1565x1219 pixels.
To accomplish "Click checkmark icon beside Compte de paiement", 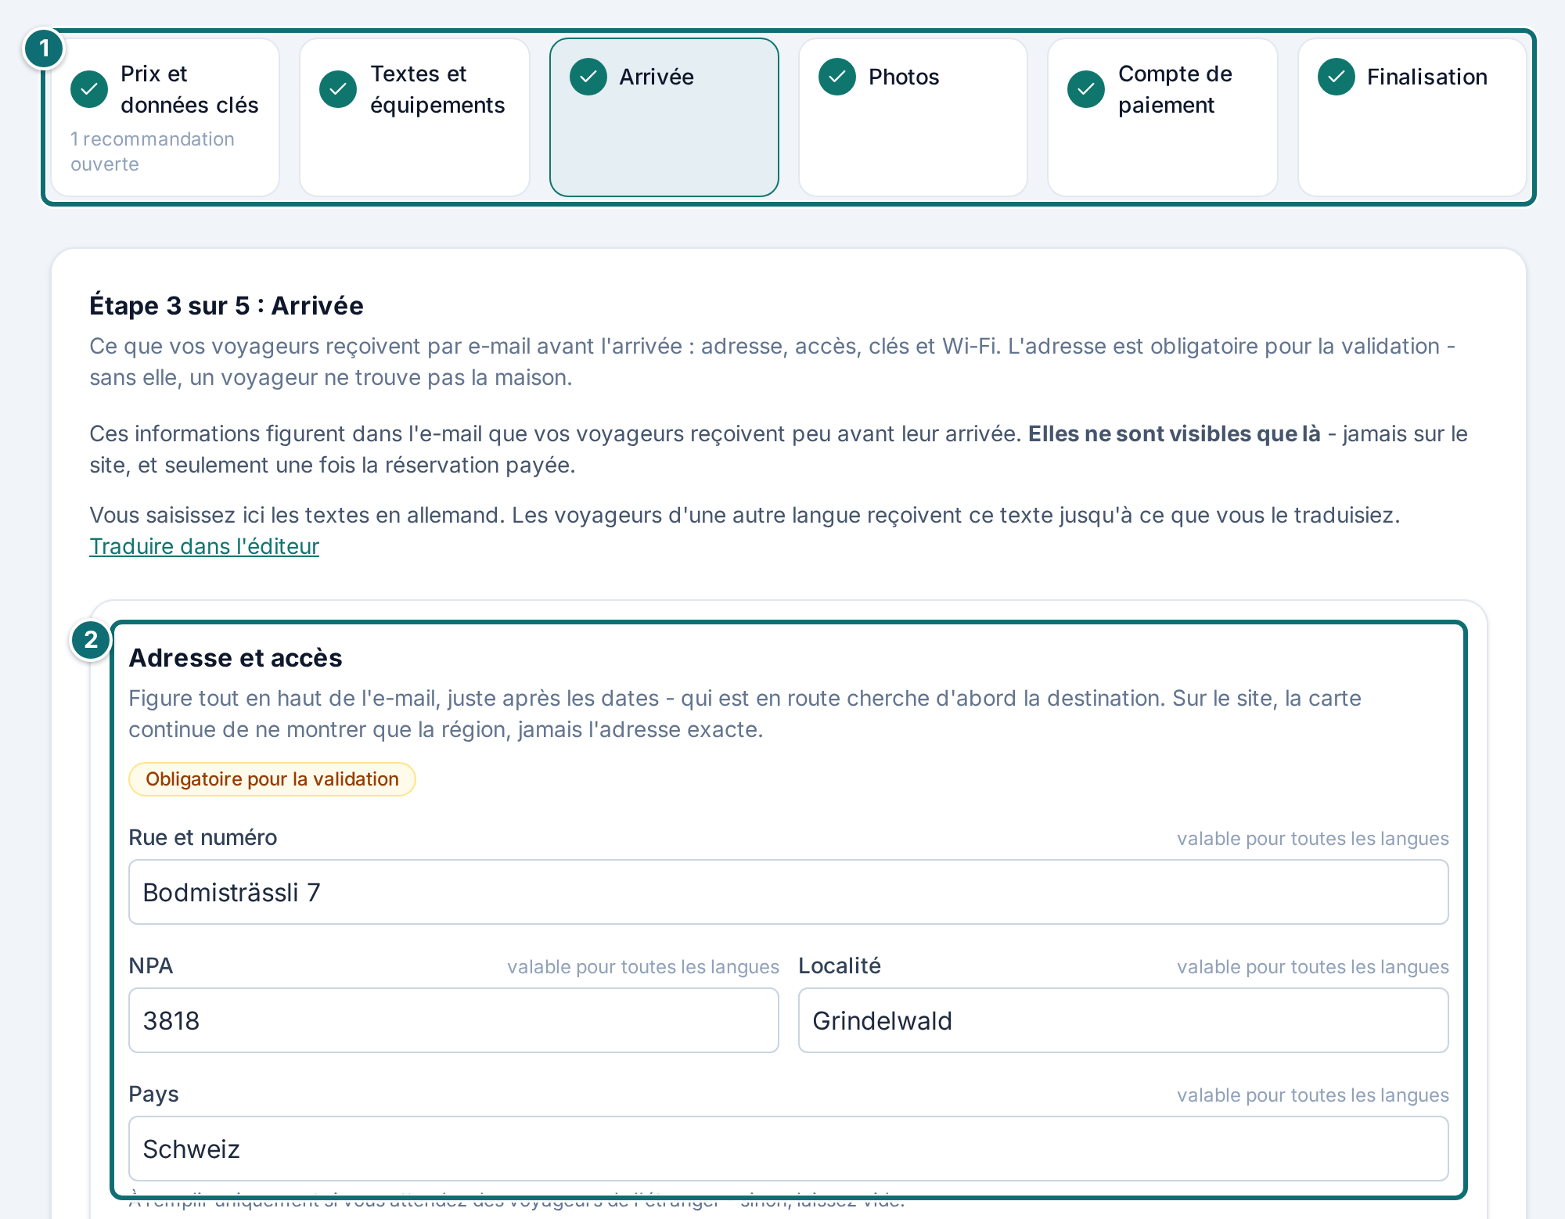I will pyautogui.click(x=1086, y=89).
